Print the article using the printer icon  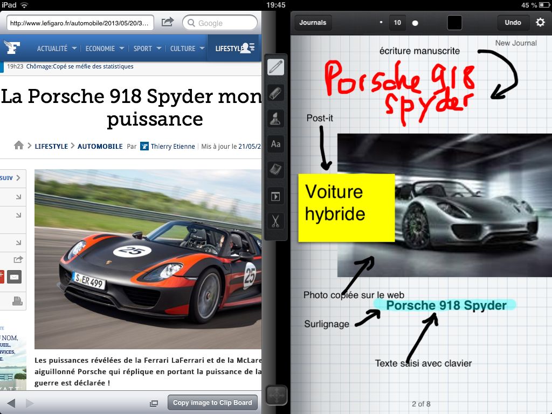[17, 301]
